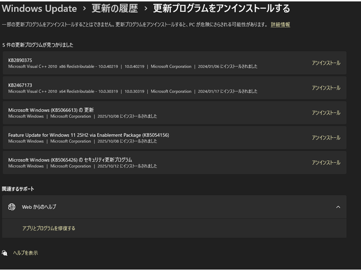Open the 詳細情報 link

click(280, 25)
